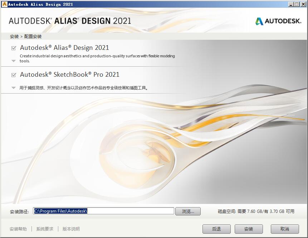Start installation with 安装 button
The height and width of the screenshot is (238, 308).
[x=249, y=229]
